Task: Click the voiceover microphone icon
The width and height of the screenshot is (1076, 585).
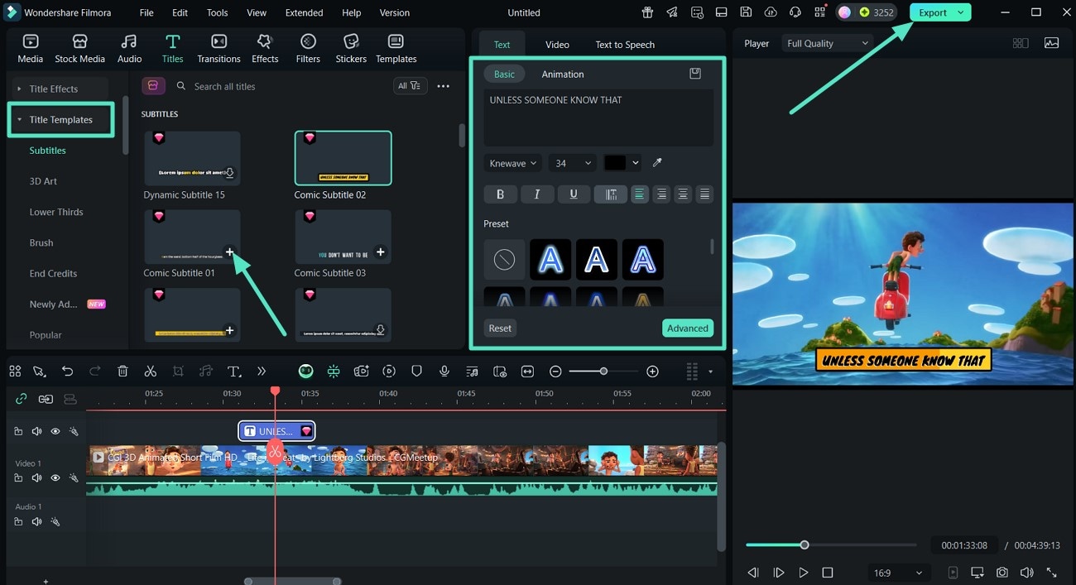Action: click(444, 372)
